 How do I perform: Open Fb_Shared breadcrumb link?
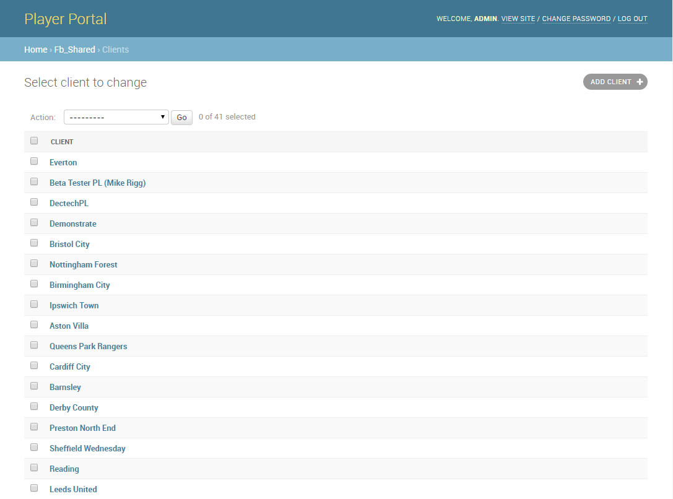[75, 50]
